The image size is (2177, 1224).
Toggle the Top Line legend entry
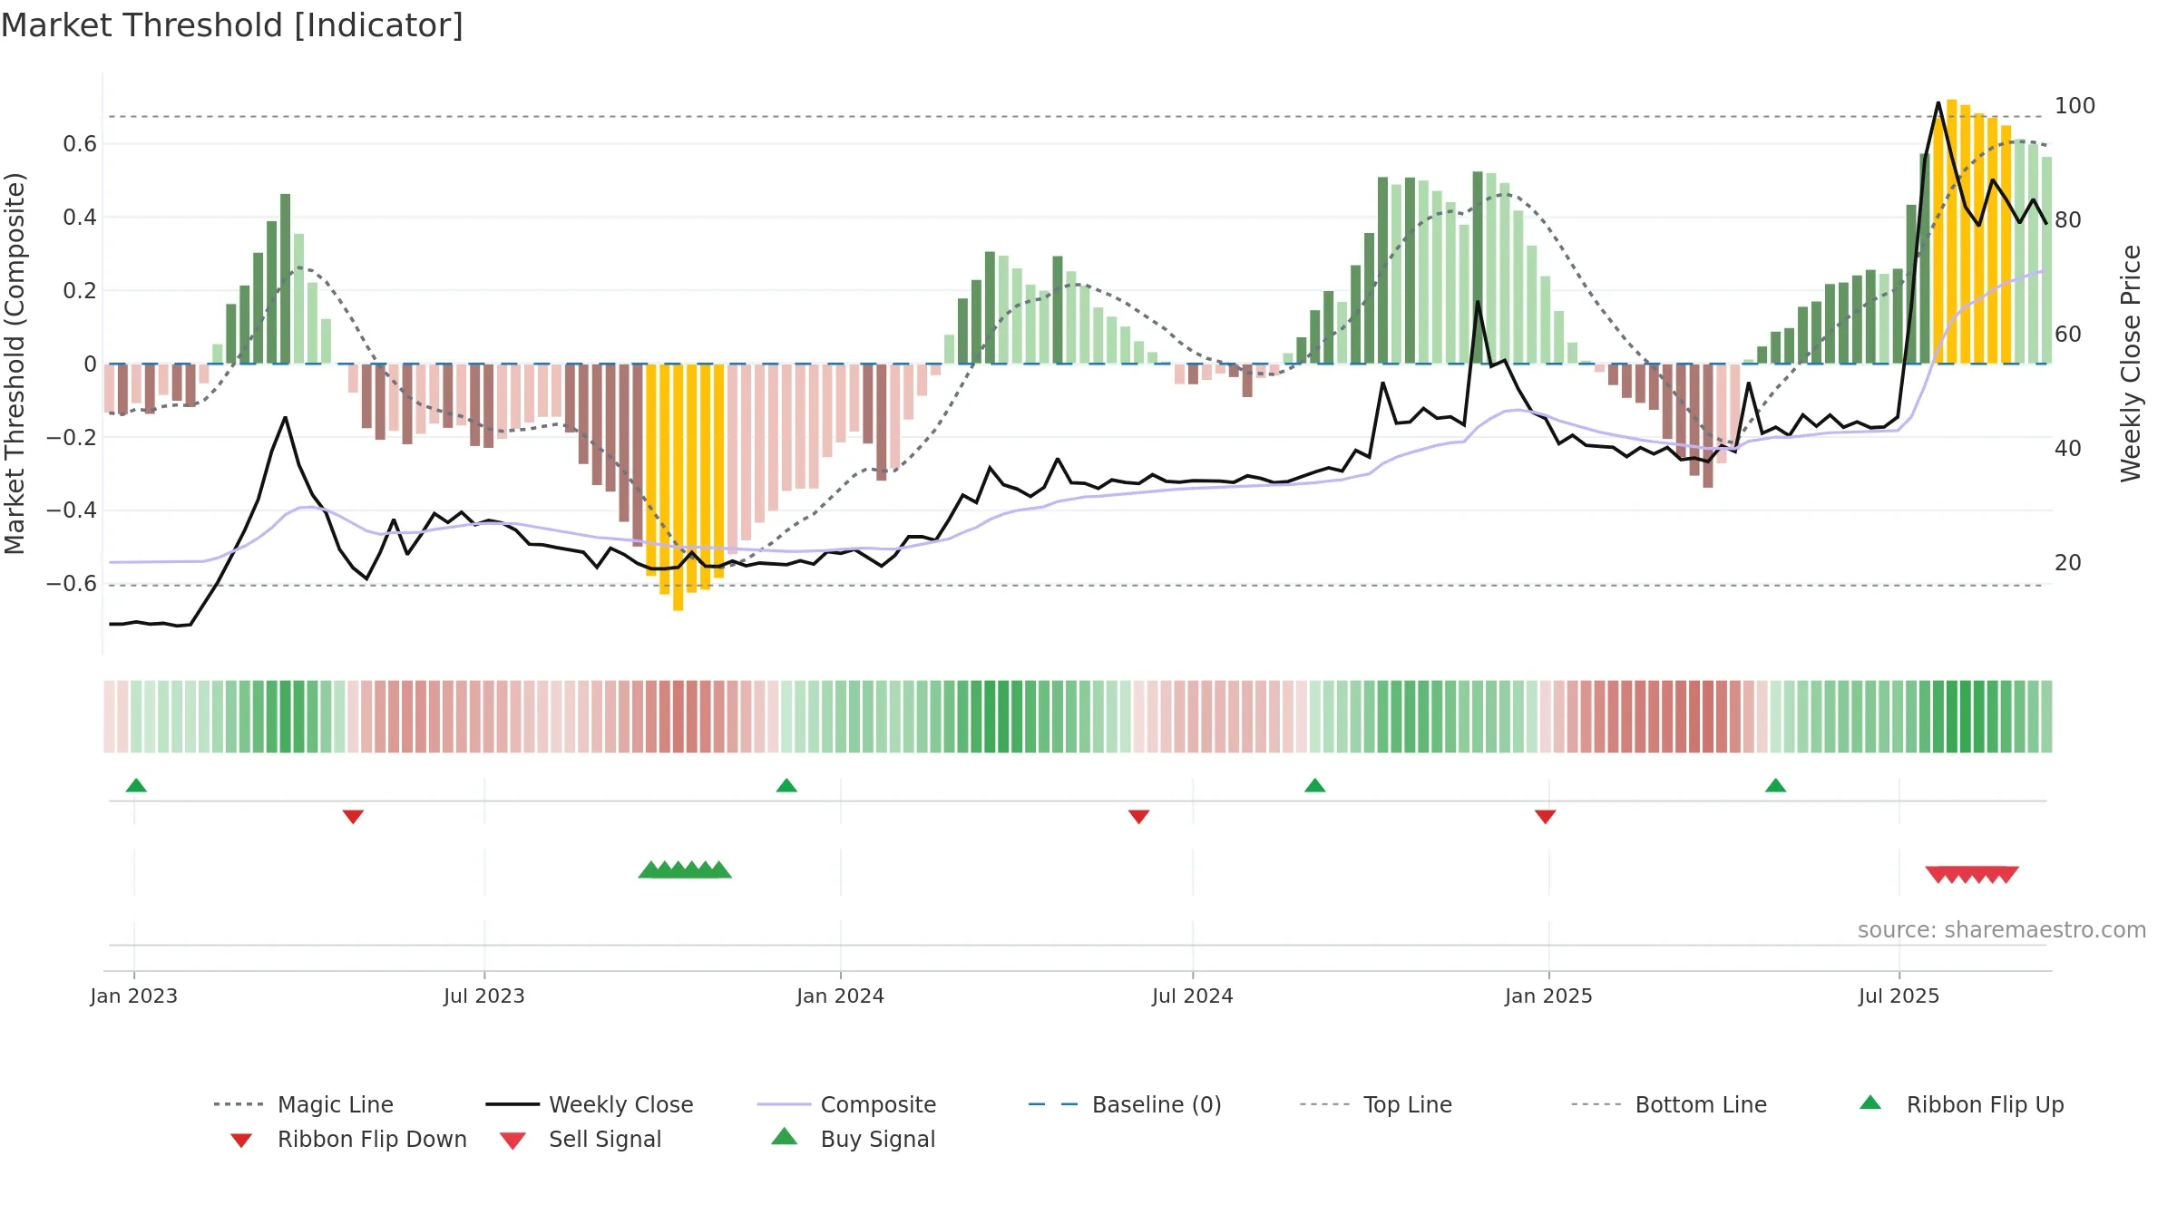1375,1104
